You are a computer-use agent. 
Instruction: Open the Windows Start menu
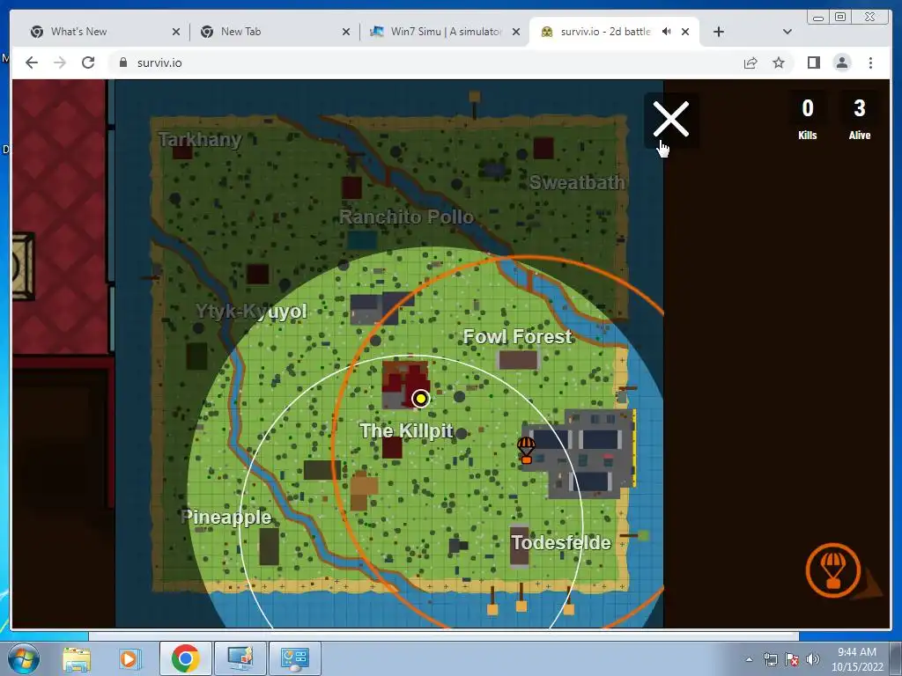pyautogui.click(x=24, y=658)
